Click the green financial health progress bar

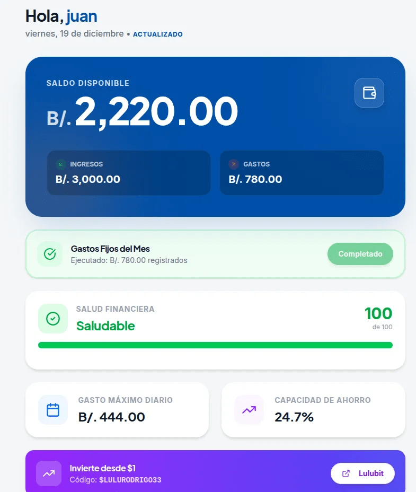[x=215, y=345]
